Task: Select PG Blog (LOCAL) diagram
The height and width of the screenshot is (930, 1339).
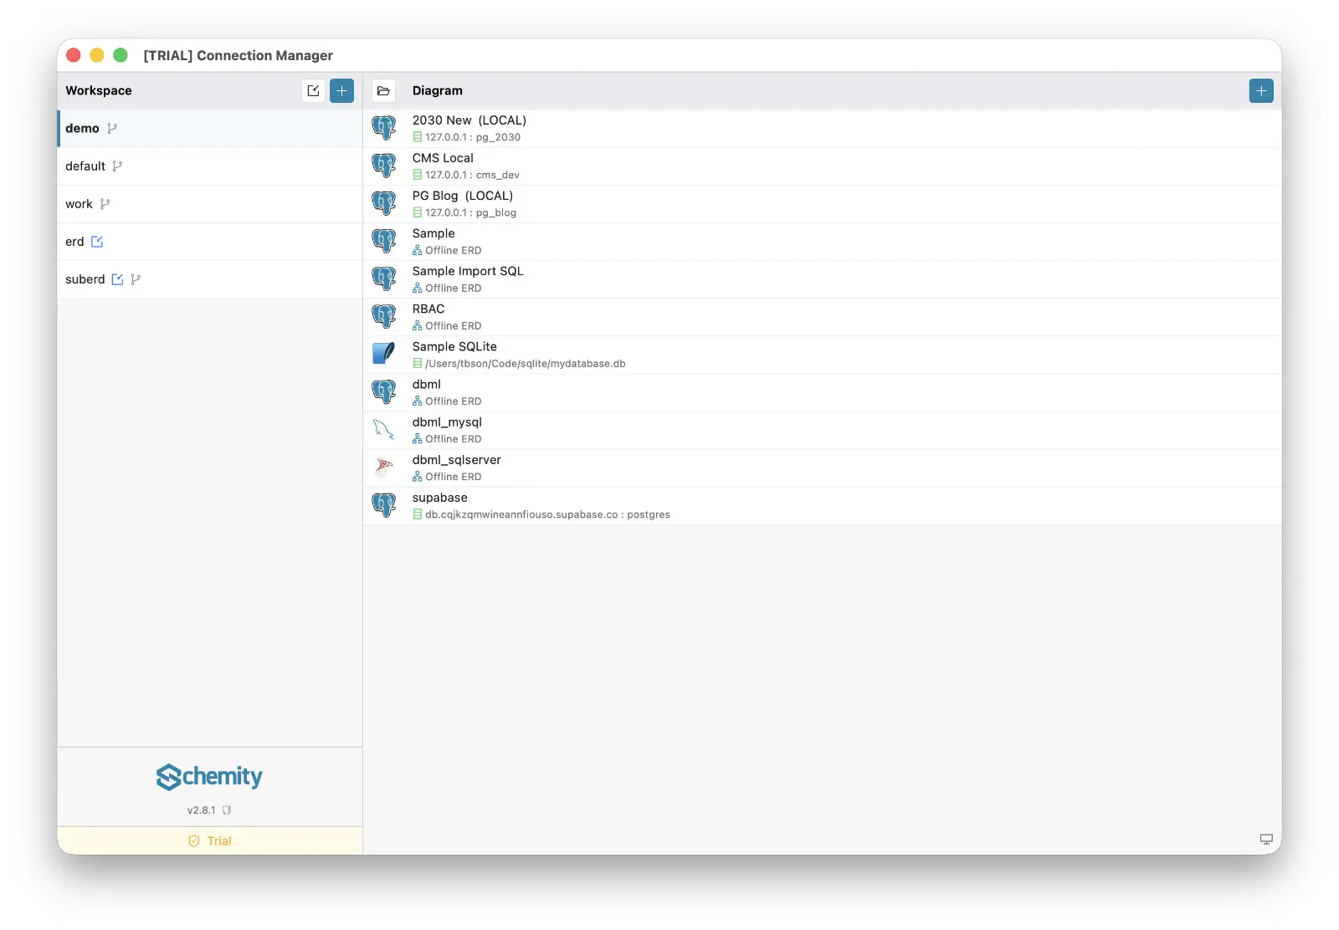Action: [823, 203]
